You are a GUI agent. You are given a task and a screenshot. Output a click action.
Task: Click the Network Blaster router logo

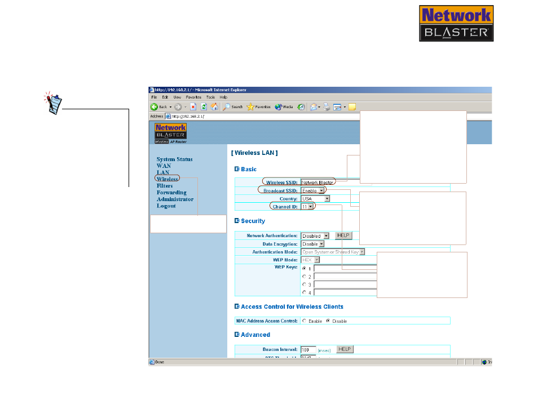click(170, 134)
